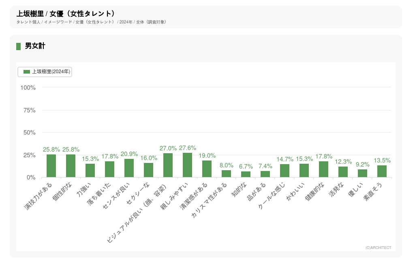Image resolution: width=415 pixels, height=264 pixels.
Task: Click the 演技力がある bar at 25.8%
Action: coord(51,166)
